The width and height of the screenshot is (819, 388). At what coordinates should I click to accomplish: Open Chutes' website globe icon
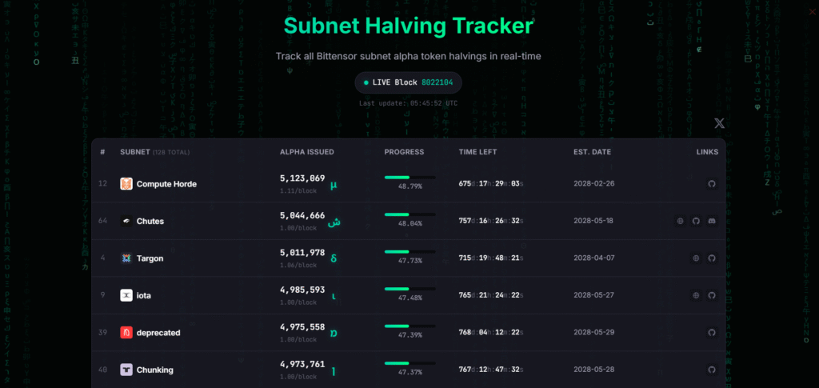coord(680,221)
